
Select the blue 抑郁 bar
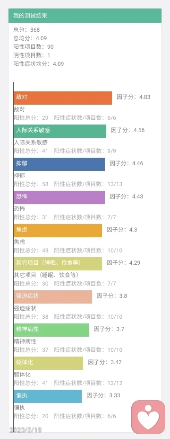click(59, 164)
